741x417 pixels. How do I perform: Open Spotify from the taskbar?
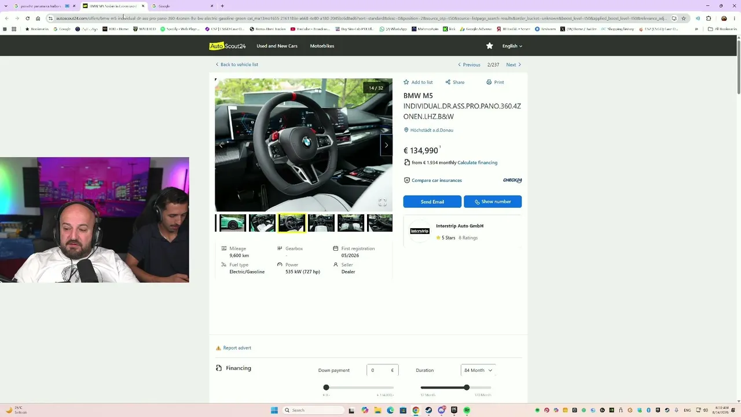coord(467,410)
